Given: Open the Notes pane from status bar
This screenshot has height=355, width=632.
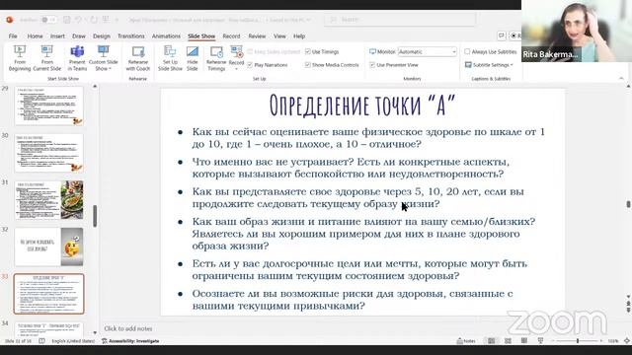Looking at the screenshot, I should point(466,341).
